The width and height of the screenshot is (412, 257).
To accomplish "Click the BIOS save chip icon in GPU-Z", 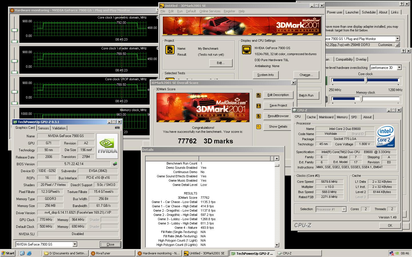I will (x=115, y=164).
